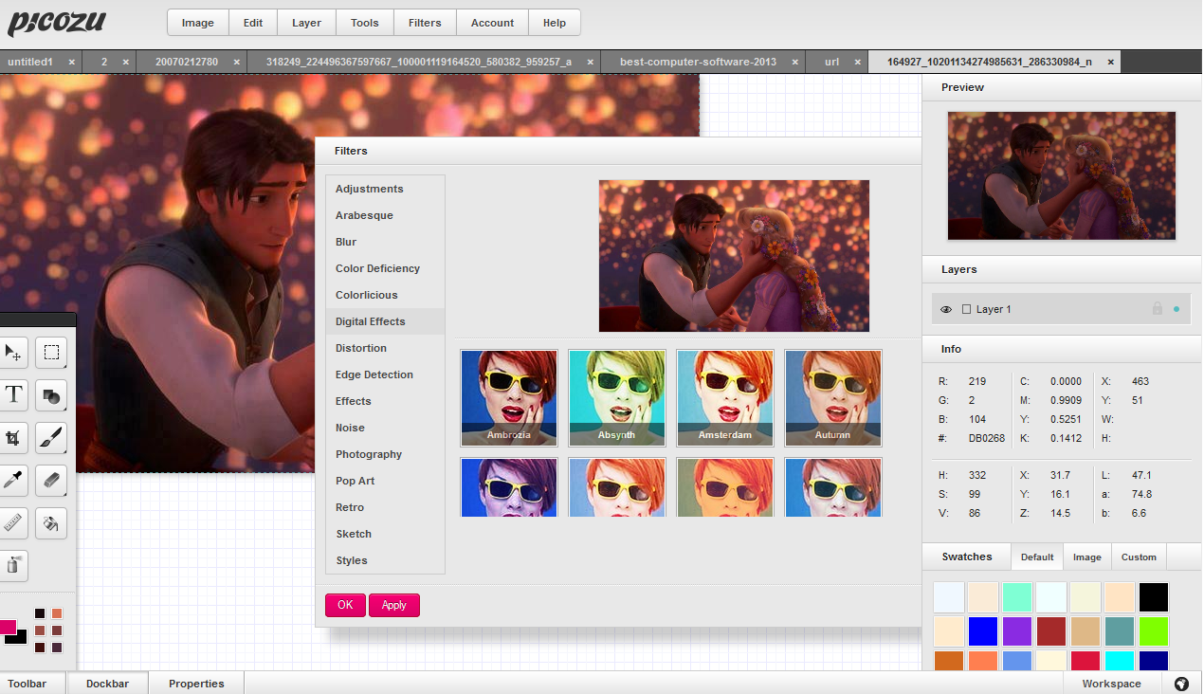Click the Workspace button
Image resolution: width=1204 pixels, height=694 pixels.
pyautogui.click(x=1111, y=684)
